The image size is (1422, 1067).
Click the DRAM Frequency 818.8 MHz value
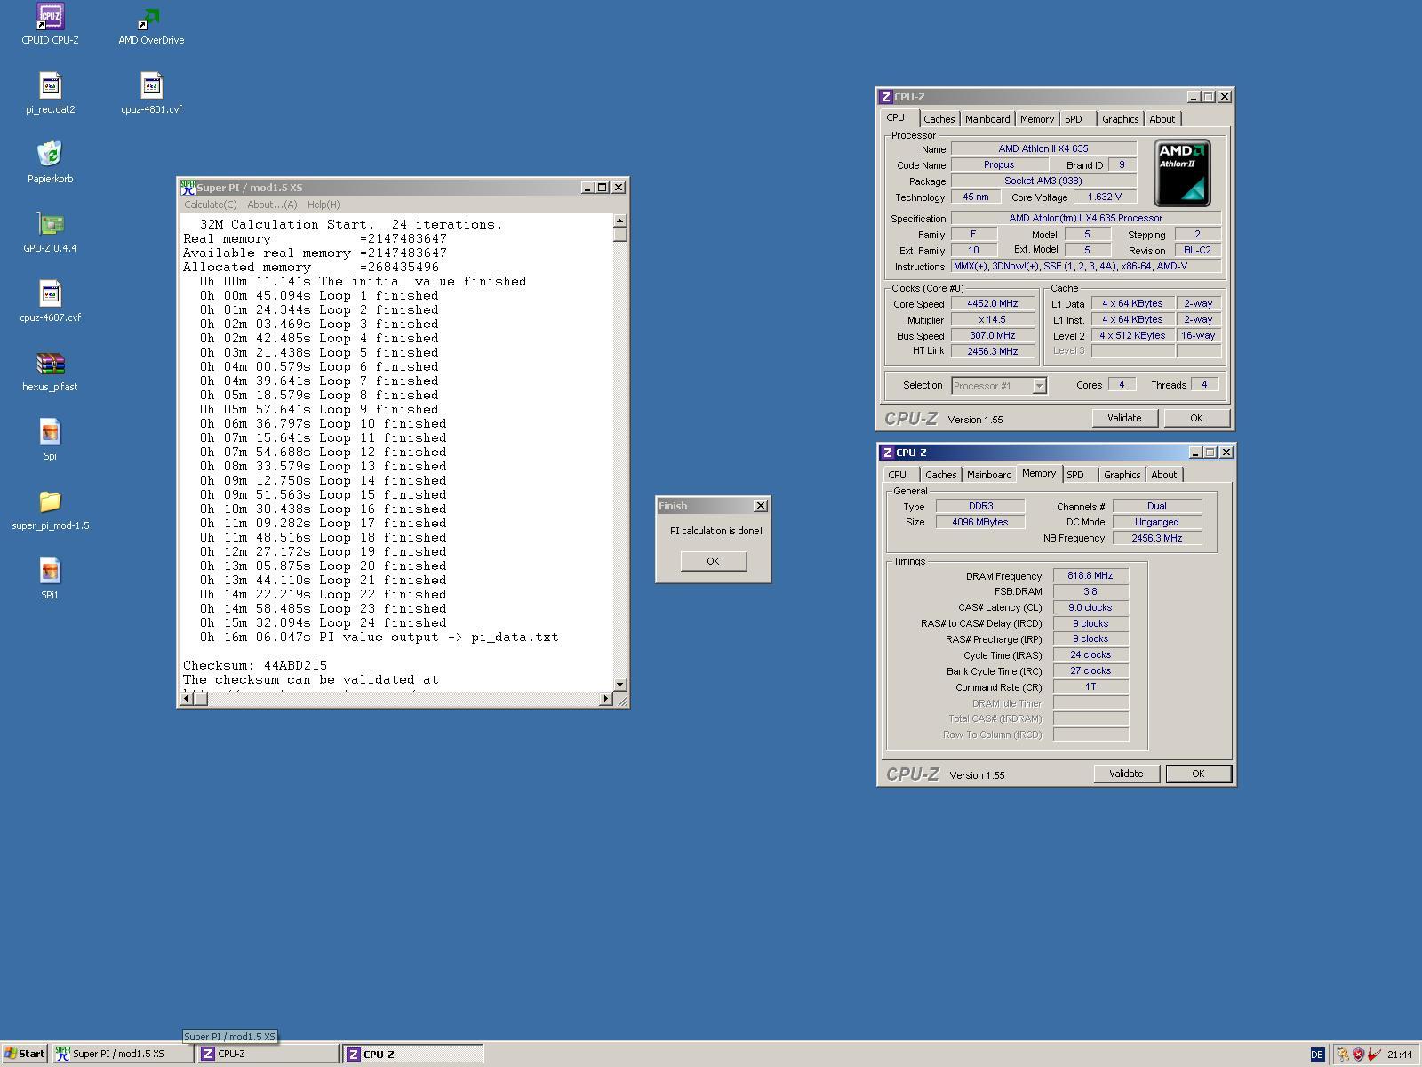pos(1090,575)
